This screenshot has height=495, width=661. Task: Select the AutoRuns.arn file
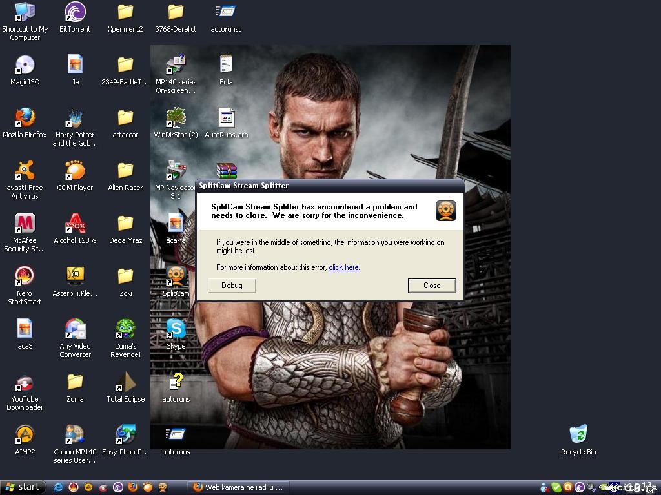tap(227, 123)
